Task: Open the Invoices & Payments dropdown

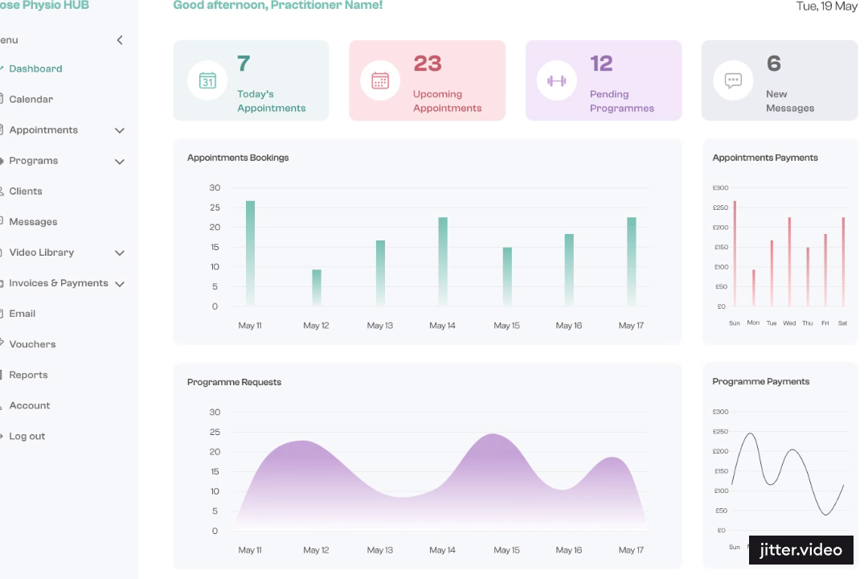Action: click(x=121, y=283)
